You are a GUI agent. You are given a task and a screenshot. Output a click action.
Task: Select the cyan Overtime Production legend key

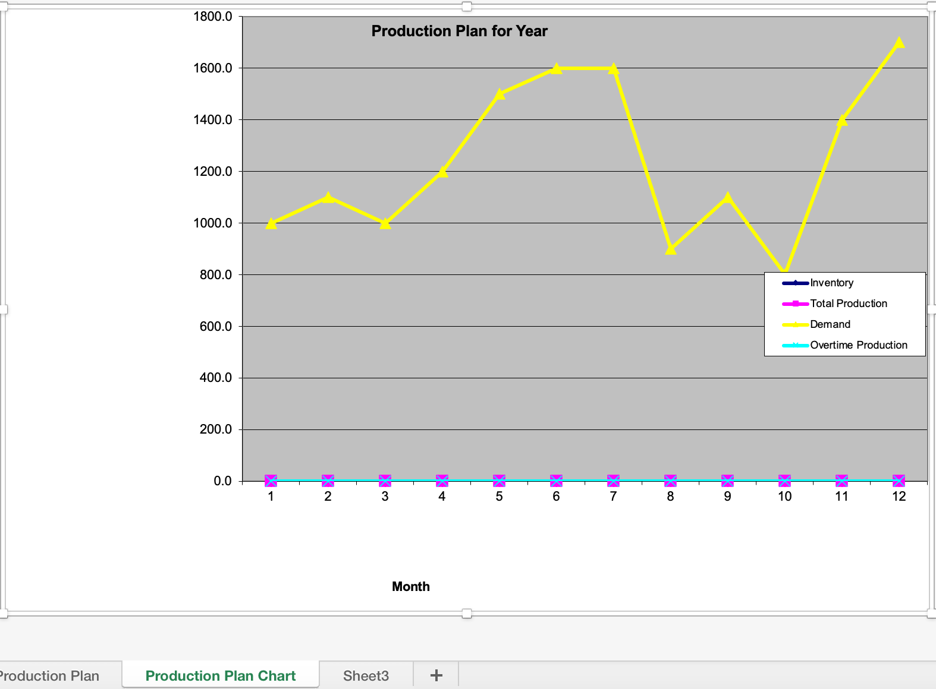[x=795, y=345]
